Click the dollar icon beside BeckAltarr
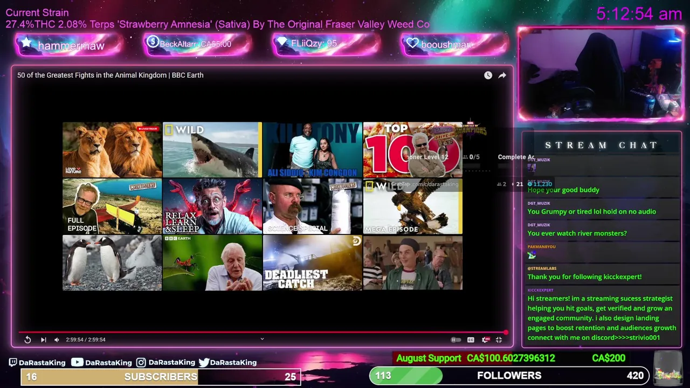This screenshot has height=388, width=690. click(153, 42)
